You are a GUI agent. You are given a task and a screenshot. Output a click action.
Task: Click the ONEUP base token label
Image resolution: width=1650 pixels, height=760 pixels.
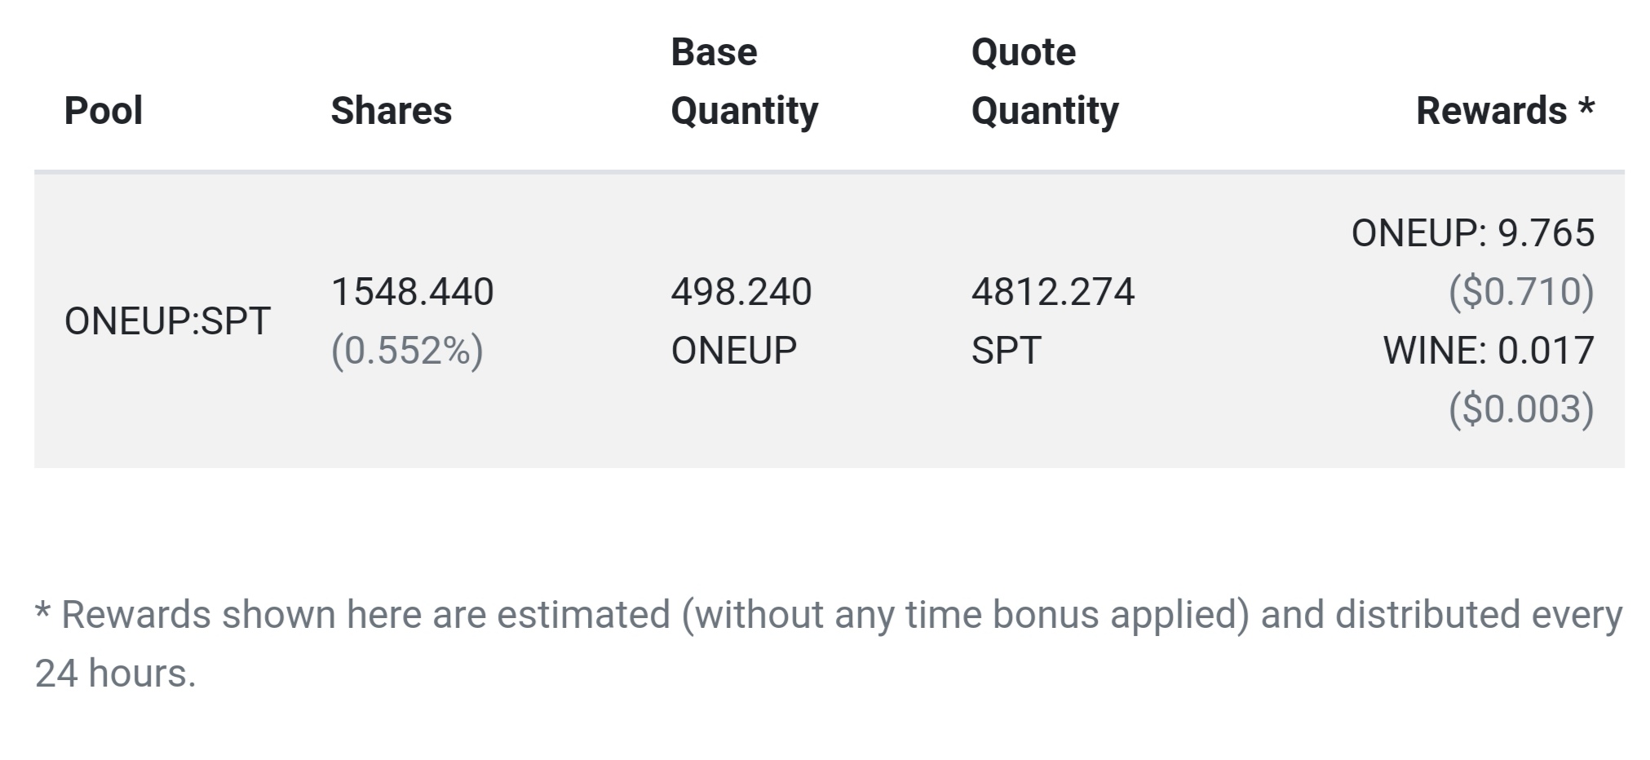(734, 351)
